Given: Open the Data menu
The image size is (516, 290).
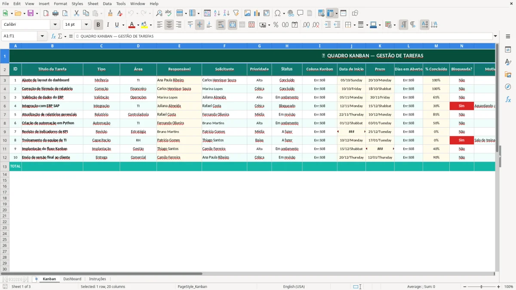Looking at the screenshot, I should (107, 3).
